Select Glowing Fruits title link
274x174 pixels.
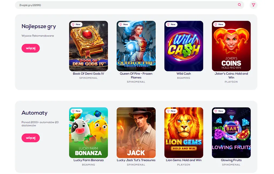click(231, 160)
